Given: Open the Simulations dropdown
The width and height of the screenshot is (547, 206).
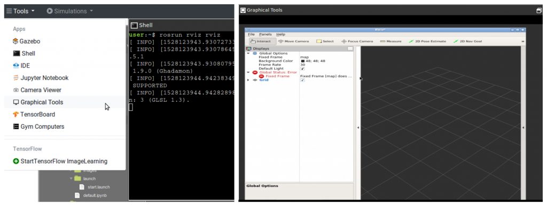Looking at the screenshot, I should click(70, 11).
